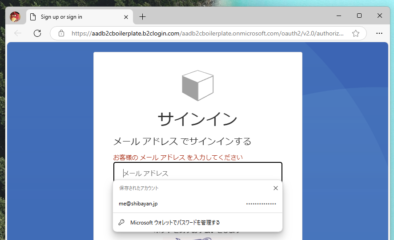The image size is (394, 240).
Task: Click the サインイン heading text
Action: click(198, 119)
